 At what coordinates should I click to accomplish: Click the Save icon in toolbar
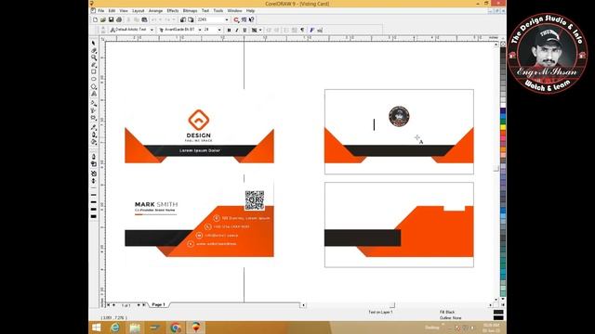(x=111, y=19)
